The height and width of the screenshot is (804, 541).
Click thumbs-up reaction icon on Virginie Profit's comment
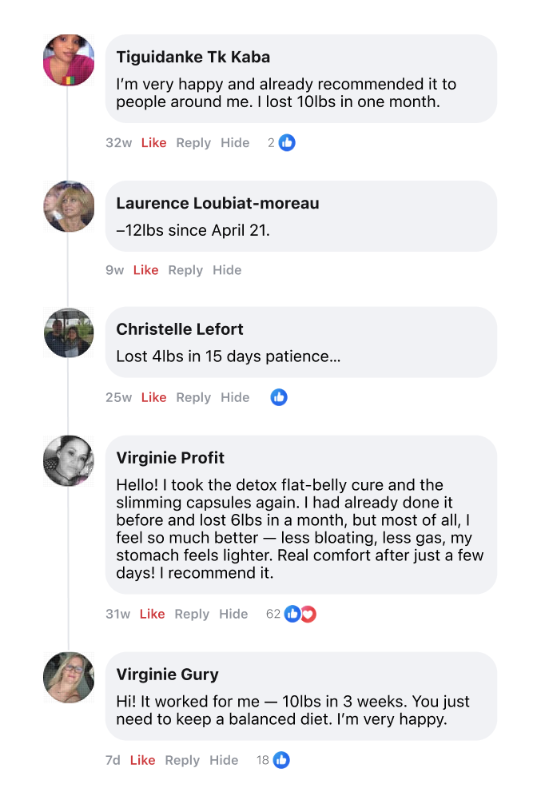pyautogui.click(x=292, y=615)
